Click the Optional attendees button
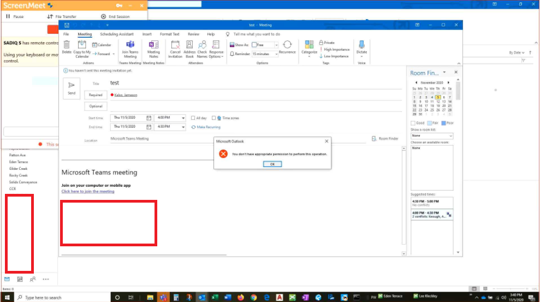Screen dimensions: 540x302 pyautogui.click(x=96, y=106)
